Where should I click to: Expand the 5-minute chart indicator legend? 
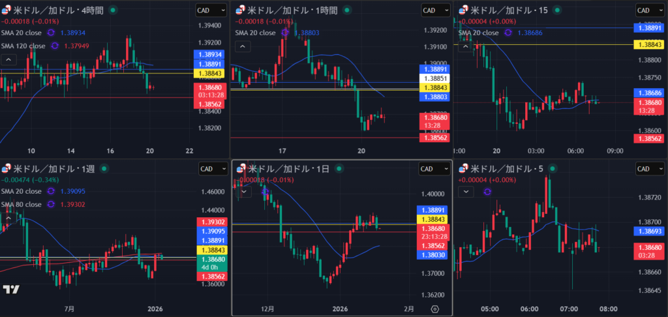(466, 191)
